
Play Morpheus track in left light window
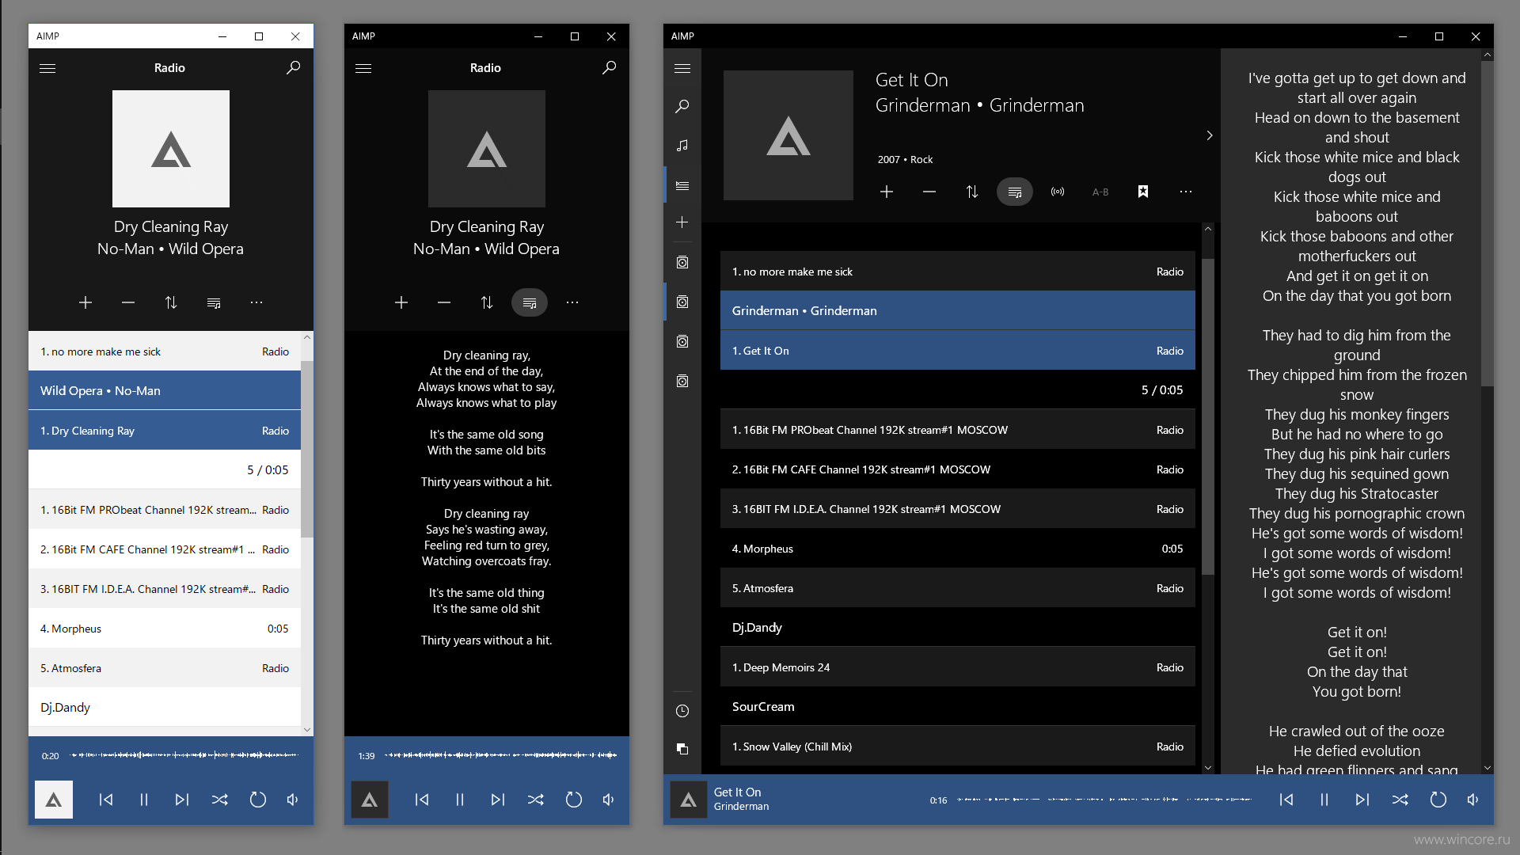pyautogui.click(x=165, y=629)
